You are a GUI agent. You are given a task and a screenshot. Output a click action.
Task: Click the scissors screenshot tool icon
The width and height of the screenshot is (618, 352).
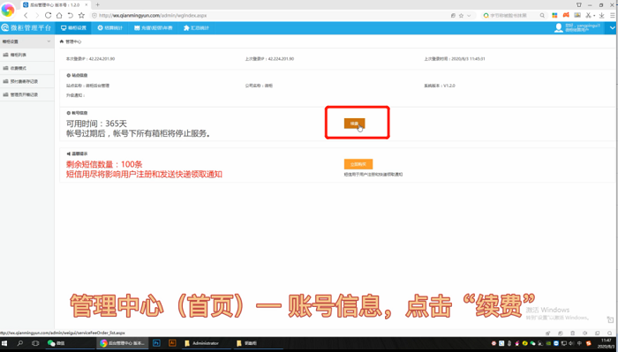coord(588,15)
